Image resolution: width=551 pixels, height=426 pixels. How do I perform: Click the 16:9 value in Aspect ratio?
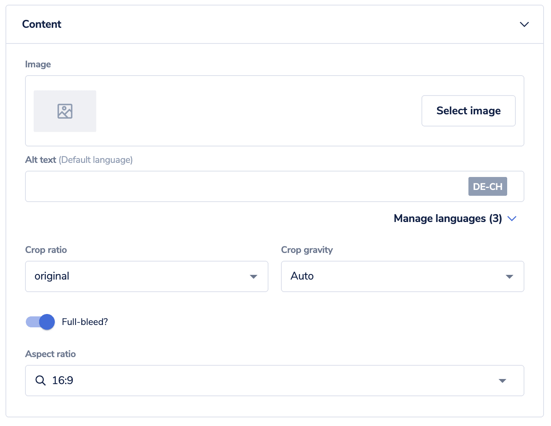tap(63, 380)
